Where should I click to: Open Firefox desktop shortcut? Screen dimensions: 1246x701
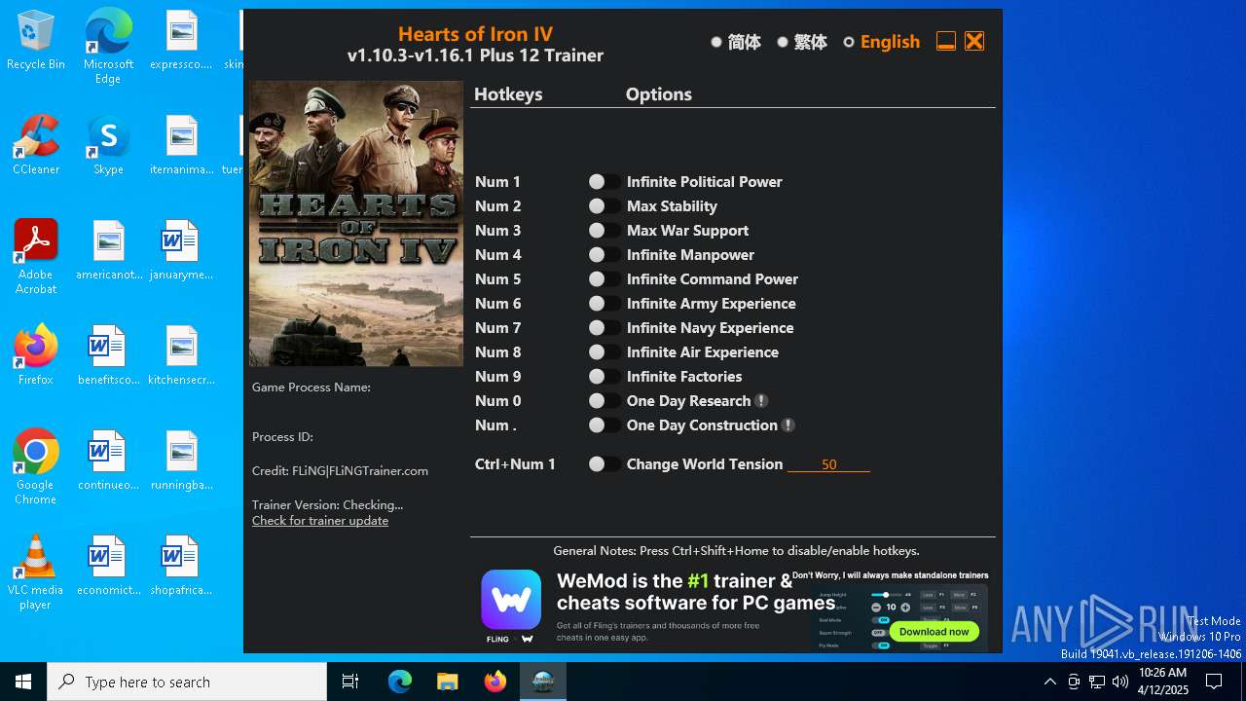(36, 356)
